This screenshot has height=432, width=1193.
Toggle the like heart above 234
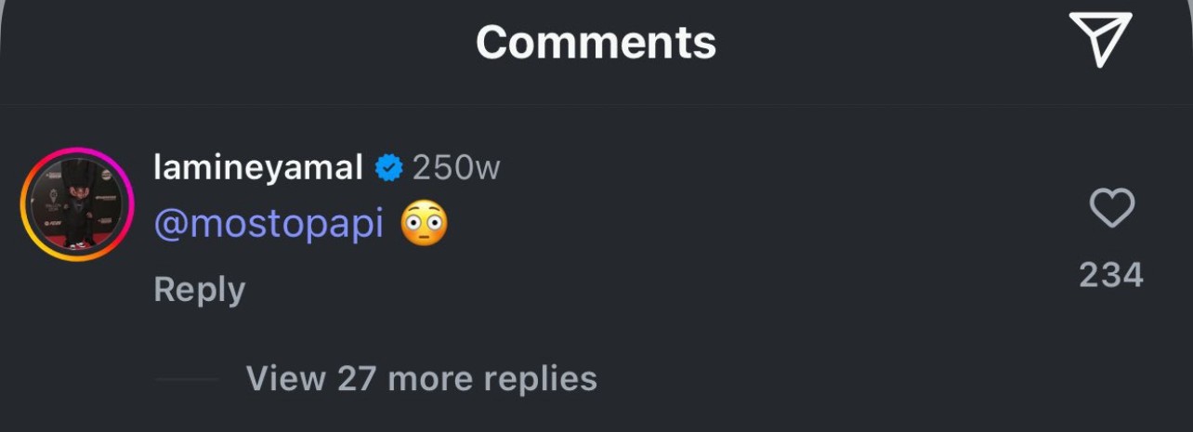click(x=1111, y=207)
